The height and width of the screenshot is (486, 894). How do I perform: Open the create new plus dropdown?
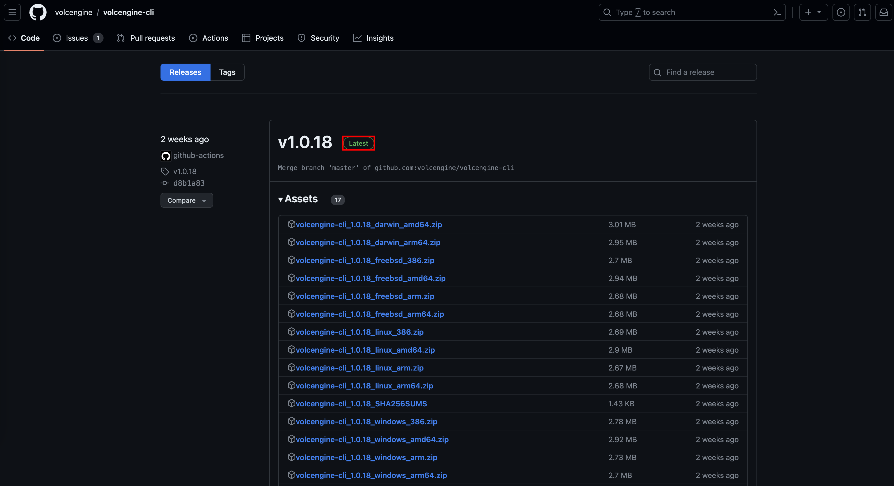coord(813,13)
